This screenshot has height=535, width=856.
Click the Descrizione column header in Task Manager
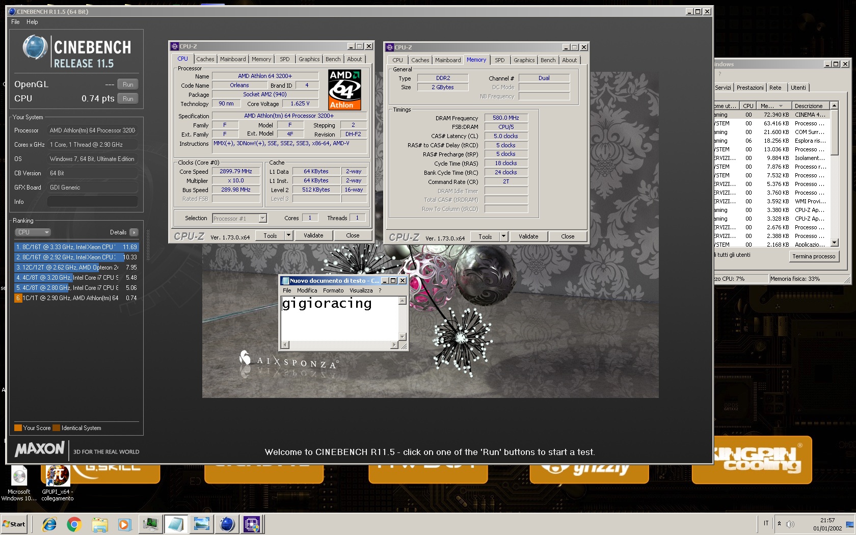point(811,106)
